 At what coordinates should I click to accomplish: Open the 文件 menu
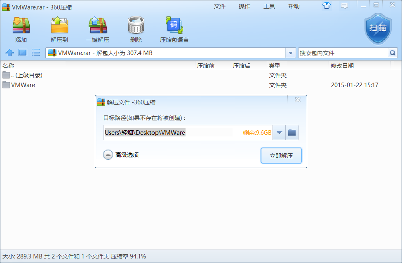coord(220,6)
